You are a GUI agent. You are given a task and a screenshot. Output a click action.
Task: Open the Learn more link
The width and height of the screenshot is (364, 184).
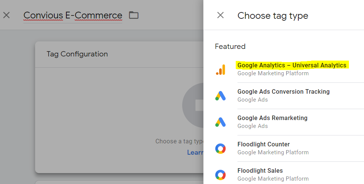coord(195,152)
